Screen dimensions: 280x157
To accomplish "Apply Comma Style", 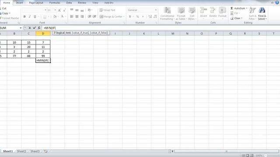I will tap(143, 17).
